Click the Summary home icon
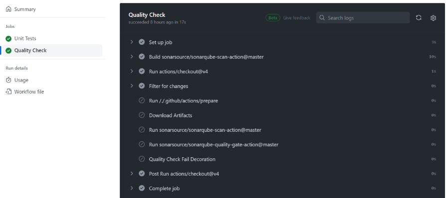 tap(8, 9)
